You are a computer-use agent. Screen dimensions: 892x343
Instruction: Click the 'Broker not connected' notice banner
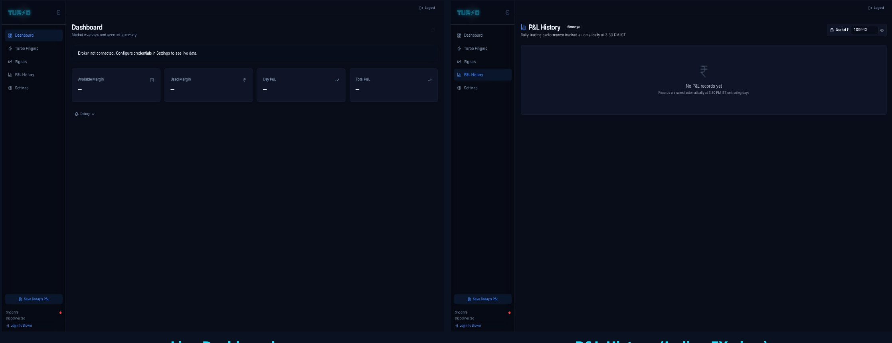pyautogui.click(x=255, y=53)
